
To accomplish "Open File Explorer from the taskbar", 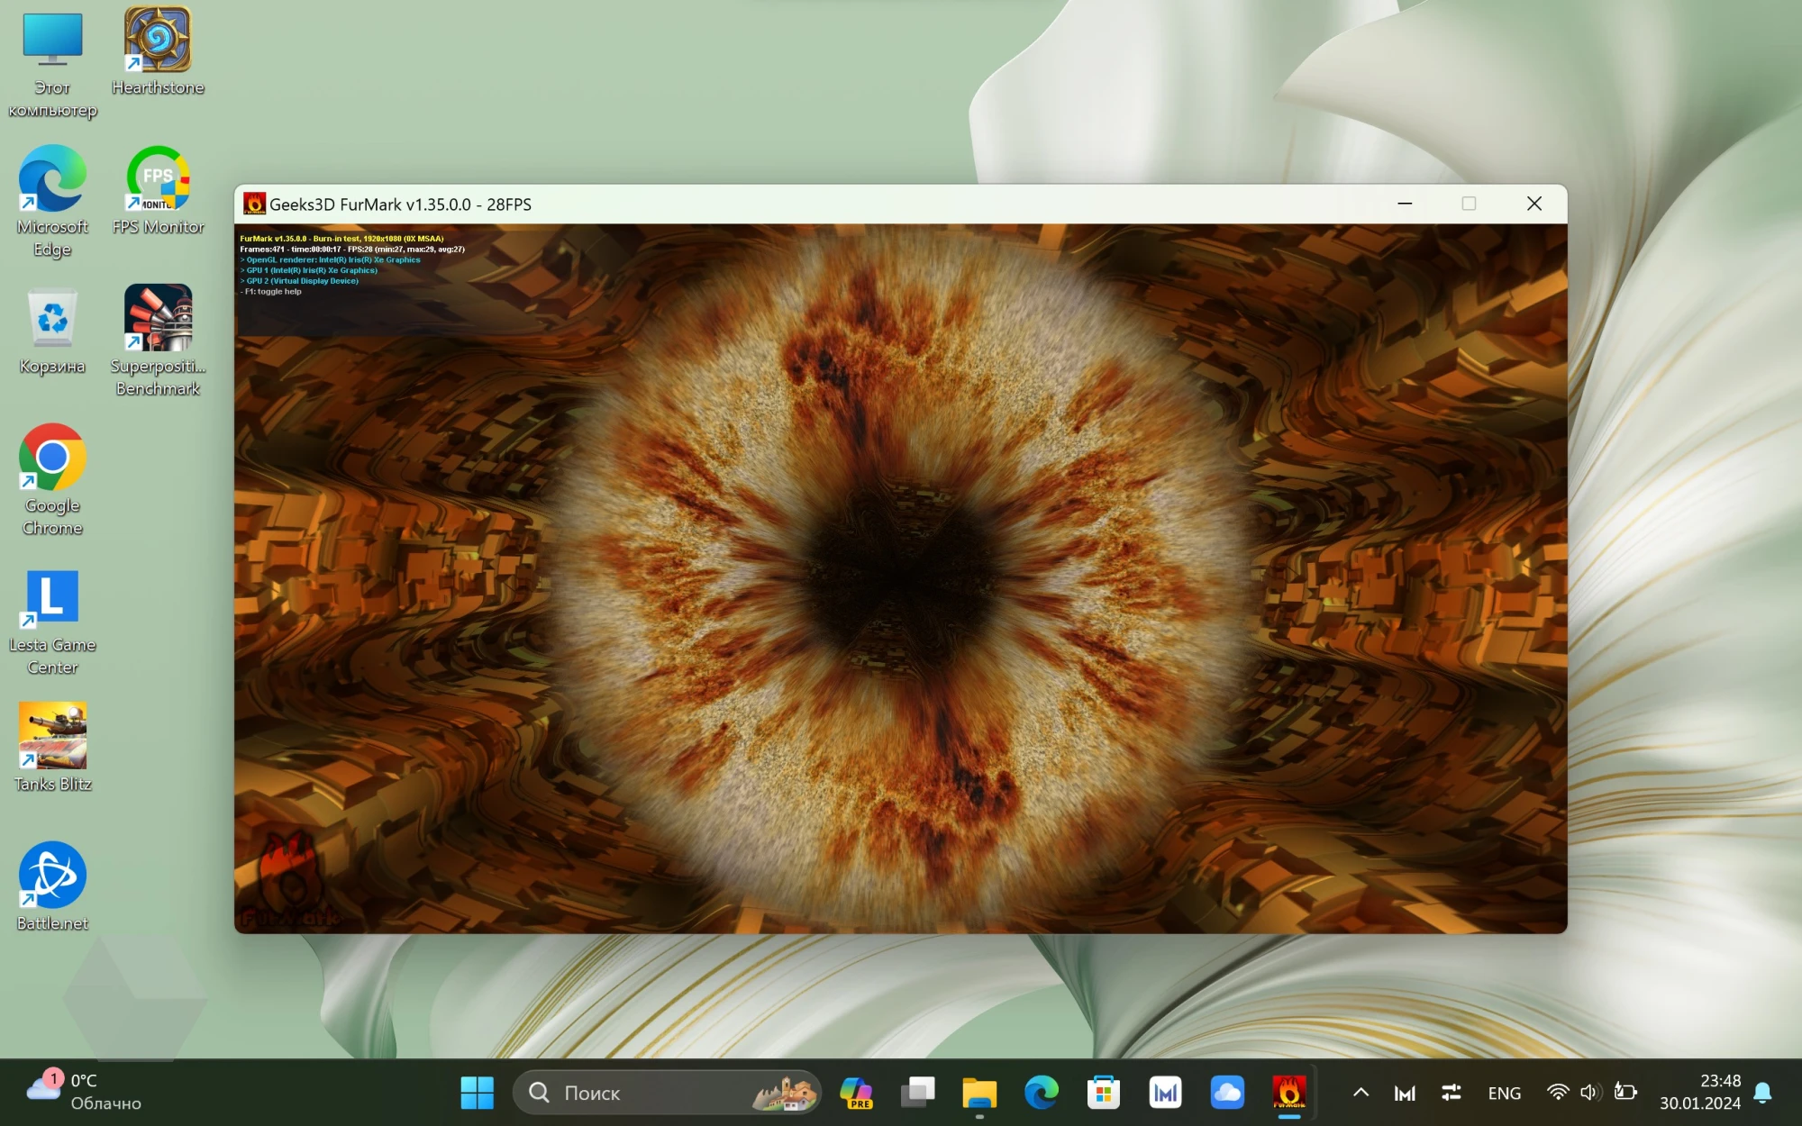I will pos(979,1093).
